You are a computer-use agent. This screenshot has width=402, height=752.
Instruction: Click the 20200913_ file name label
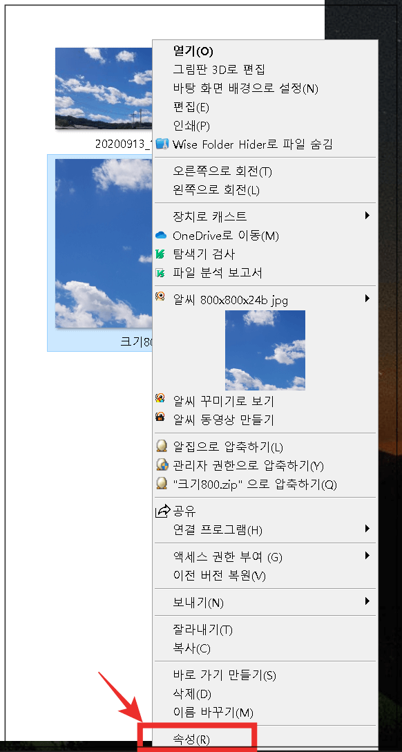(124, 144)
